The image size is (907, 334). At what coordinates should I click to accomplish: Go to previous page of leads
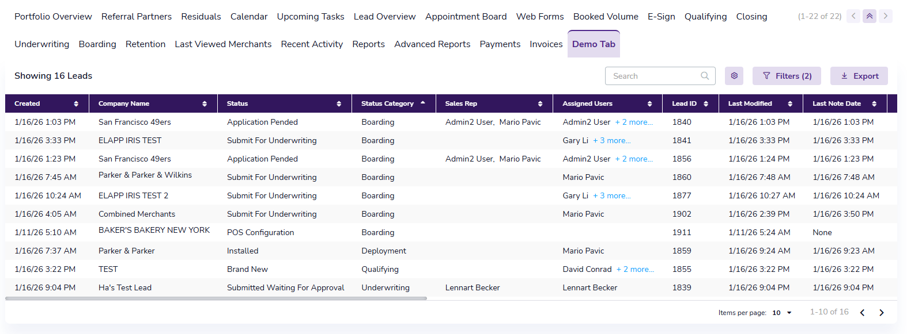[862, 313]
